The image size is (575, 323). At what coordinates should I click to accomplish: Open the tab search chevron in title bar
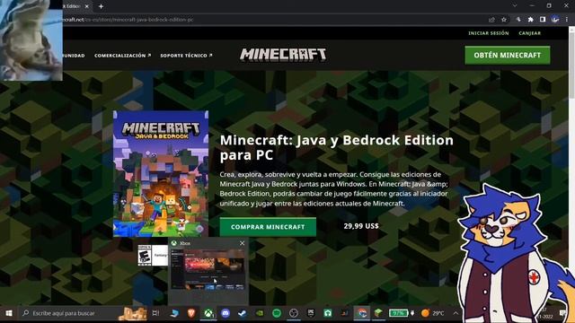(515, 5)
